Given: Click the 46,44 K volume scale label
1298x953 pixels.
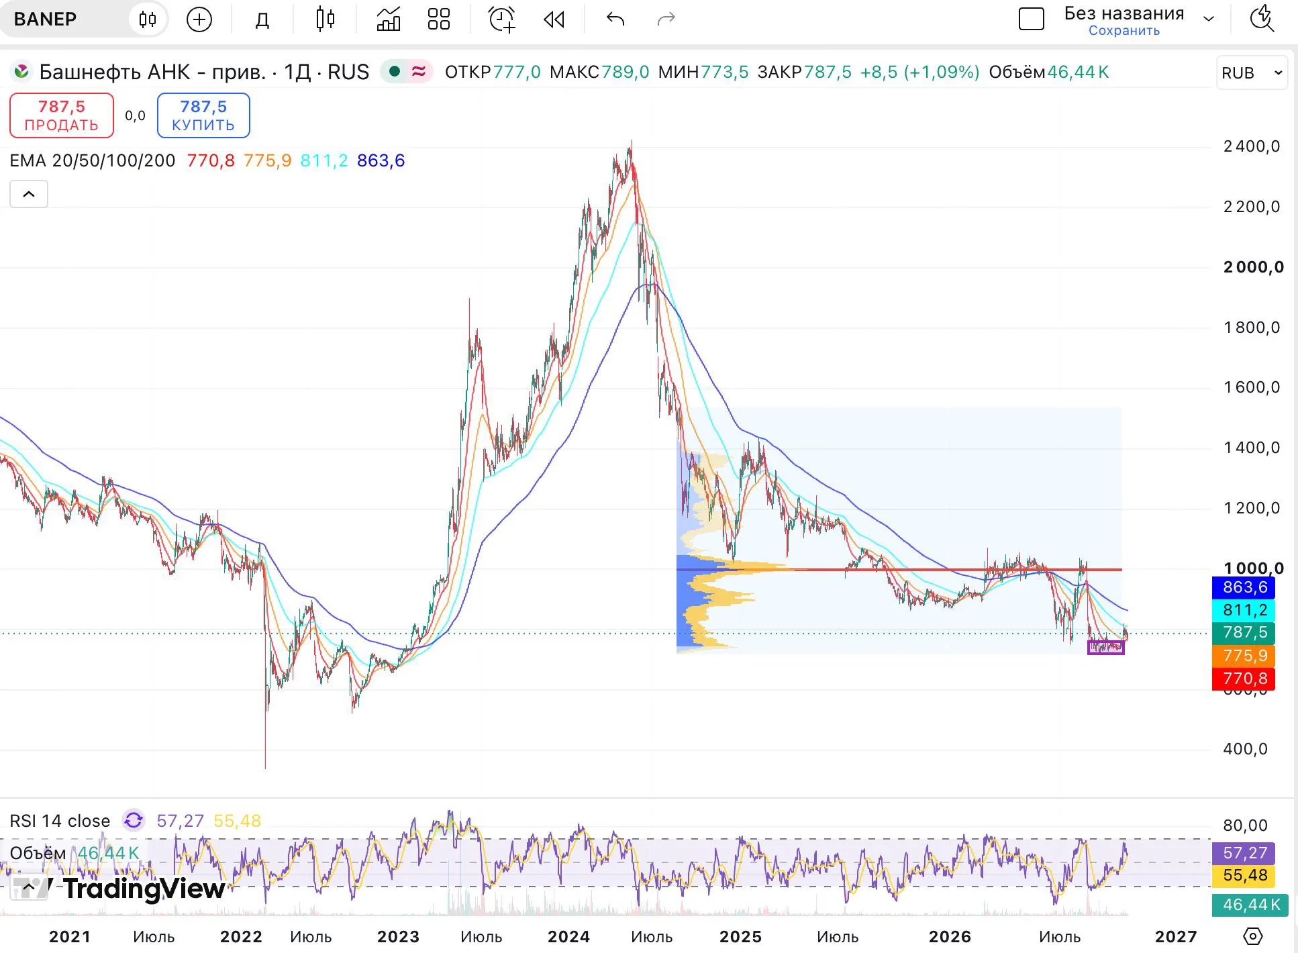Looking at the screenshot, I should coord(1250,905).
